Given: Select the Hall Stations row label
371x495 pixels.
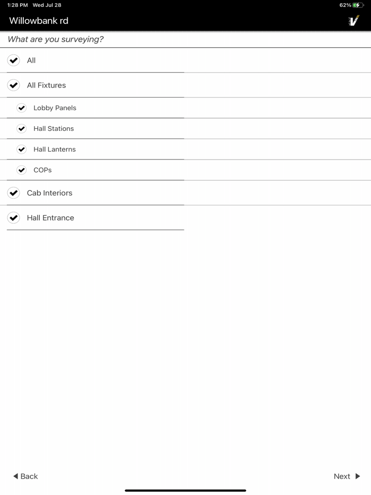Looking at the screenshot, I should click(53, 128).
